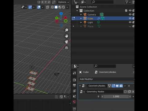
Task: Open overlays options dropdown arrow
Action: pyautogui.click(x=43, y=7)
